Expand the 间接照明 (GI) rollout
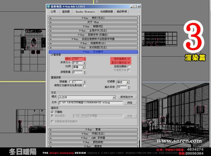 pos(93,43)
